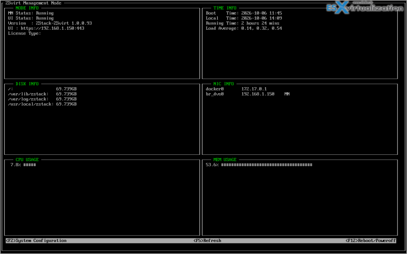Click the NODE INFO panel title
This screenshot has height=254, width=407.
point(27,8)
